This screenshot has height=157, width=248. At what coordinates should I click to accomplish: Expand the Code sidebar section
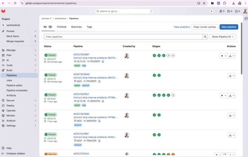tap(19, 65)
